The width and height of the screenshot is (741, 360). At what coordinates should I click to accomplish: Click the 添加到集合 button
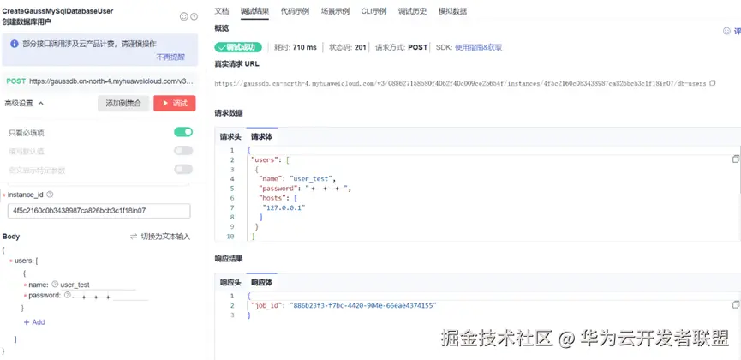(123, 103)
